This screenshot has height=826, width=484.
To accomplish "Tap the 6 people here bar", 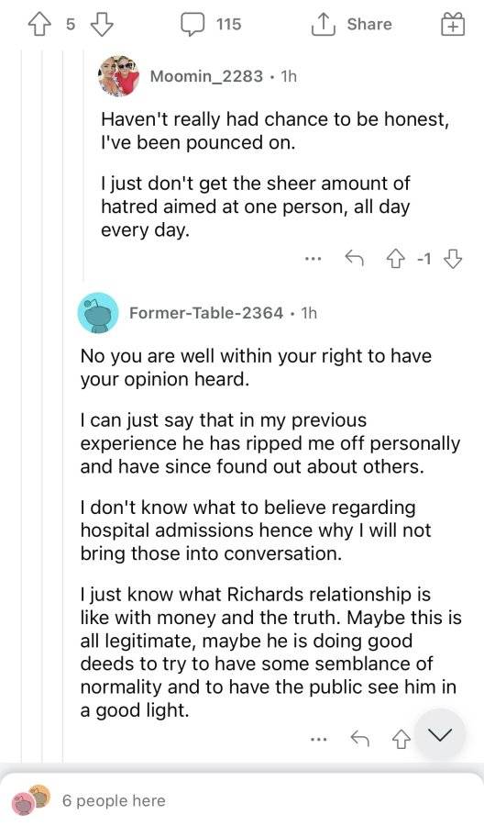I will coord(242,799).
